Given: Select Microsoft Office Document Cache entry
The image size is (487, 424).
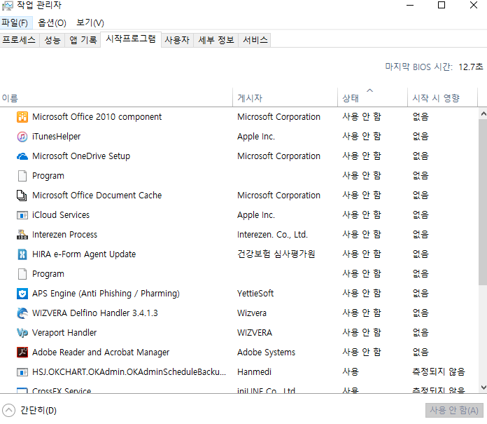Looking at the screenshot, I should (97, 196).
